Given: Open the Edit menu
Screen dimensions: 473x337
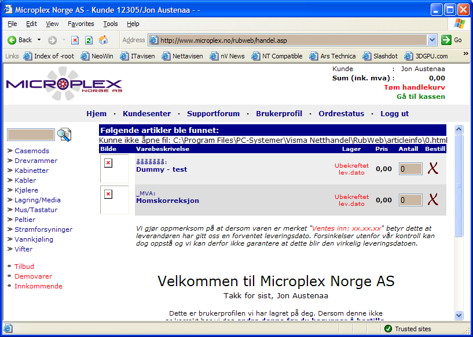Looking at the screenshot, I should point(31,24).
